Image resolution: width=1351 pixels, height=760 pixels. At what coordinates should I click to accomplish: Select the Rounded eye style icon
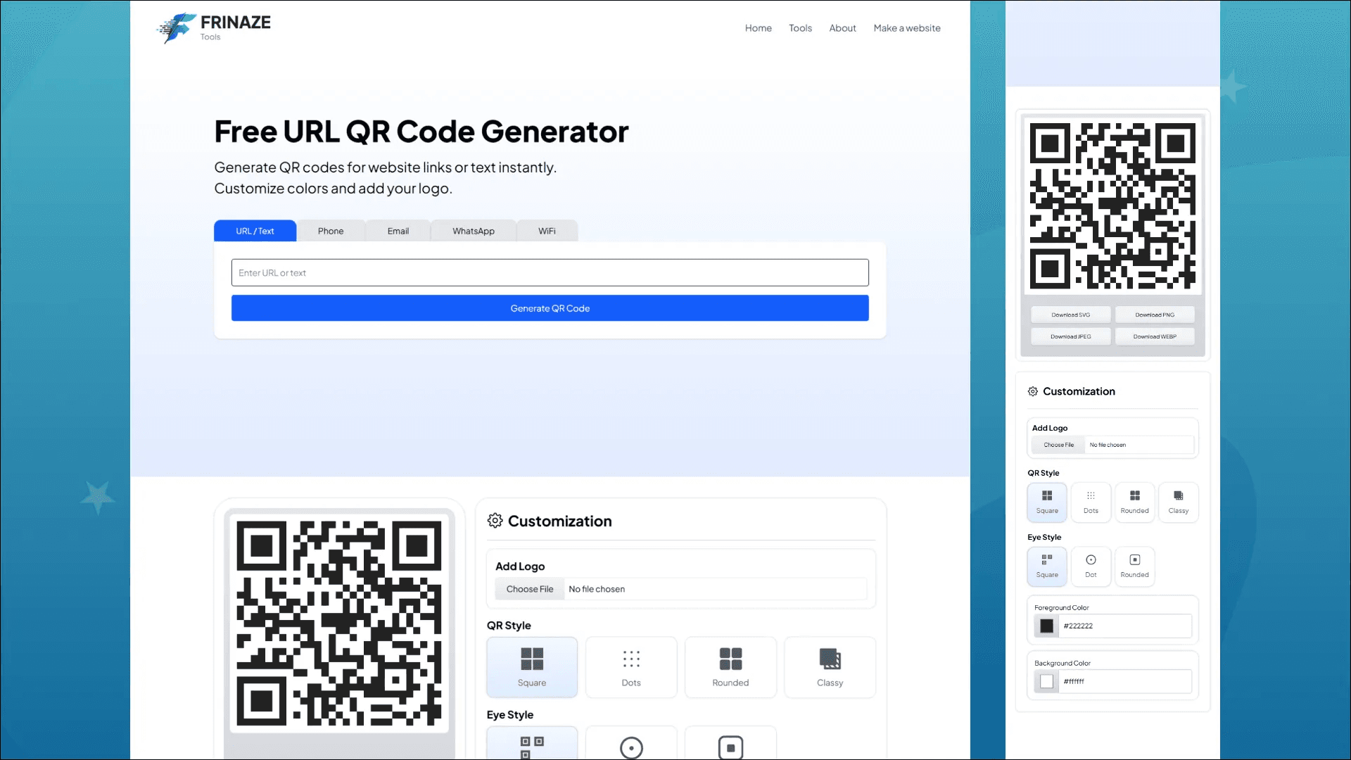click(x=730, y=746)
